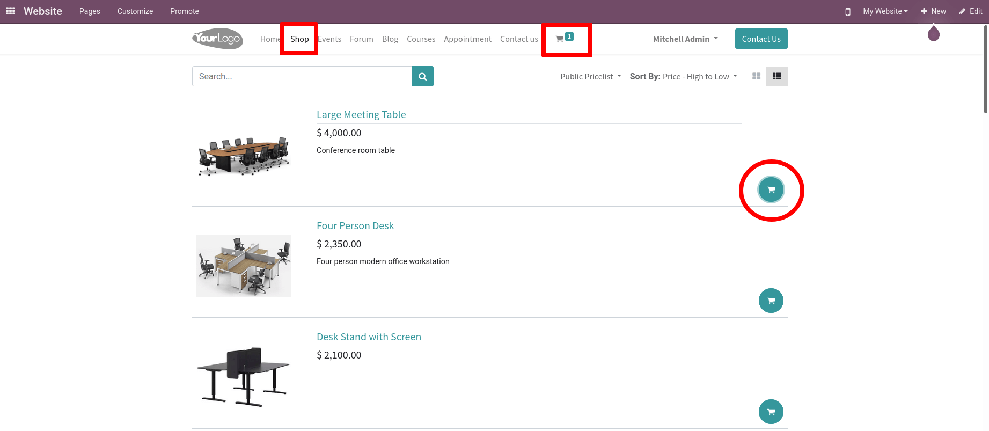989x431 pixels.
Task: Switch to grid view layout
Action: coord(757,76)
